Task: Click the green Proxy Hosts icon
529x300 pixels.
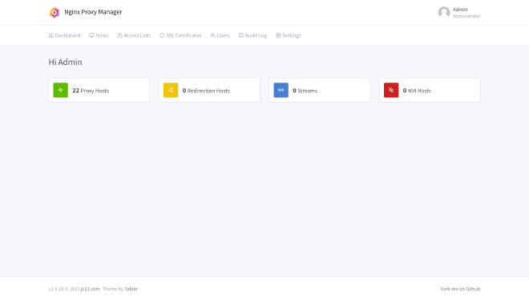Action: pos(61,90)
